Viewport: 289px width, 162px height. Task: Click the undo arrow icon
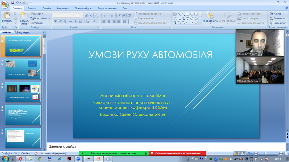(18, 3)
